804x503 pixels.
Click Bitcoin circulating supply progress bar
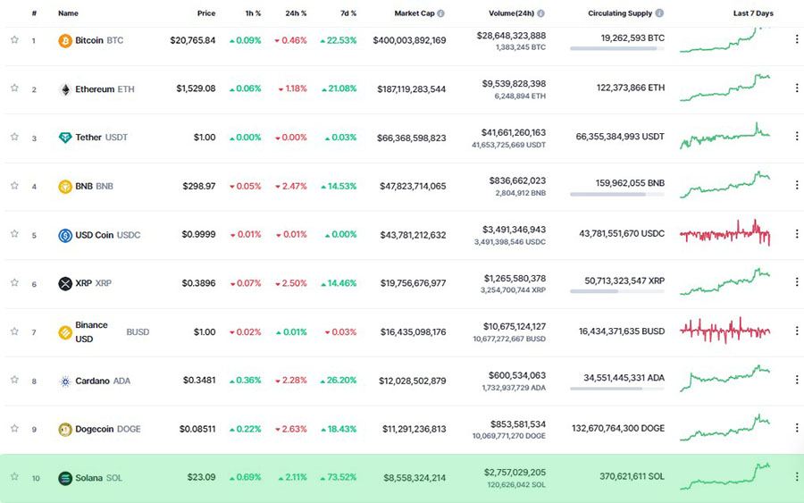[x=616, y=49]
